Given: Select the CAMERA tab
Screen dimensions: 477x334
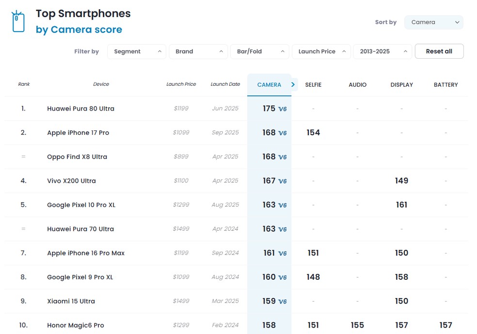Looking at the screenshot, I should (269, 85).
